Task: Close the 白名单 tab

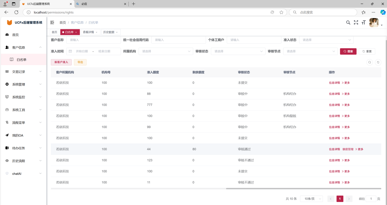Action: pyautogui.click(x=76, y=32)
